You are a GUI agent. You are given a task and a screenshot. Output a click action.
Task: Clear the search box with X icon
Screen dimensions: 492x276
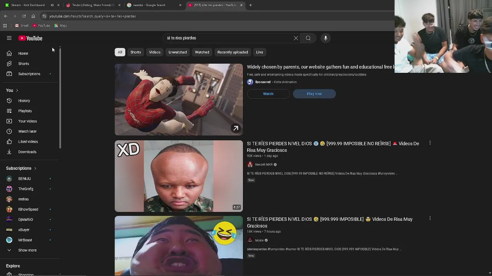click(296, 38)
